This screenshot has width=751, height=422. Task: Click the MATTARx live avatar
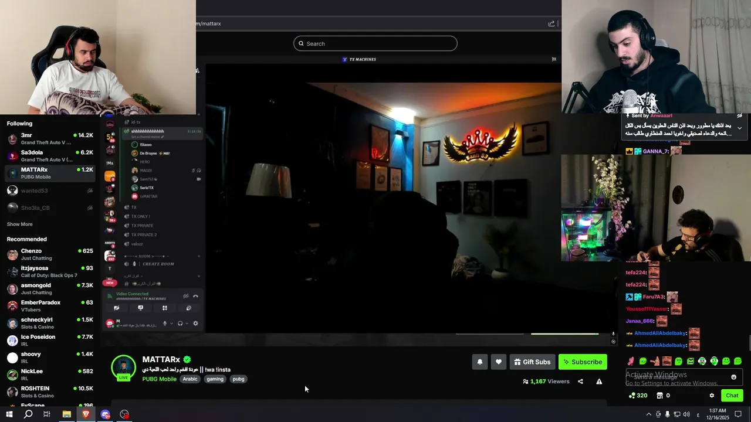[123, 367]
